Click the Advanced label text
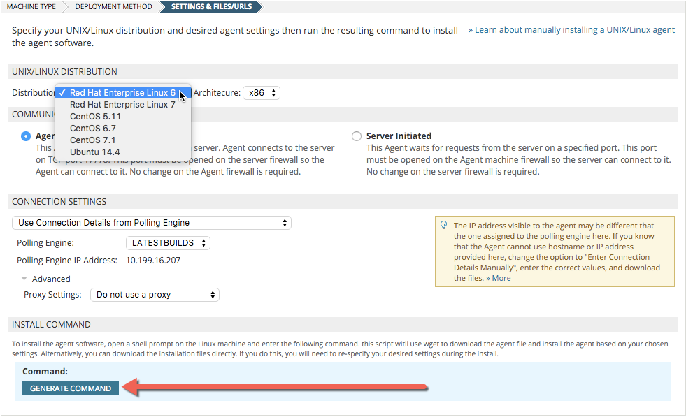 tap(51, 279)
